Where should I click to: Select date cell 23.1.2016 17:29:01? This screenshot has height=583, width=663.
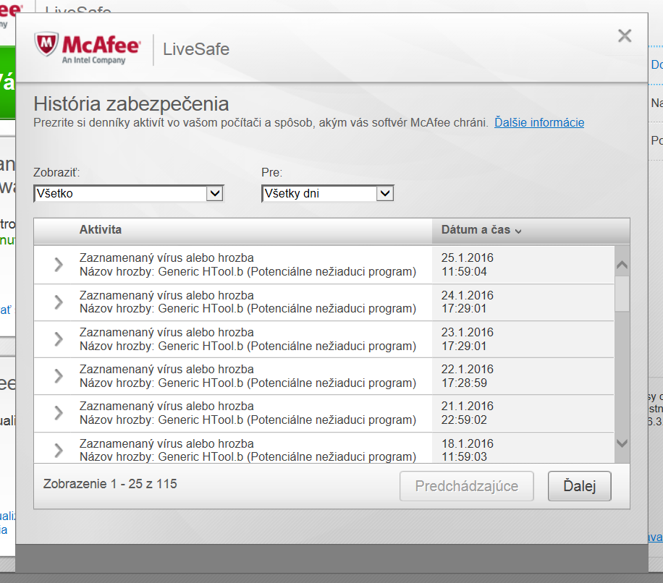click(523, 339)
